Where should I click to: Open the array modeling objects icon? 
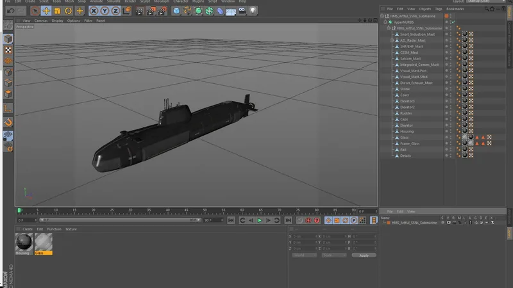pos(210,11)
